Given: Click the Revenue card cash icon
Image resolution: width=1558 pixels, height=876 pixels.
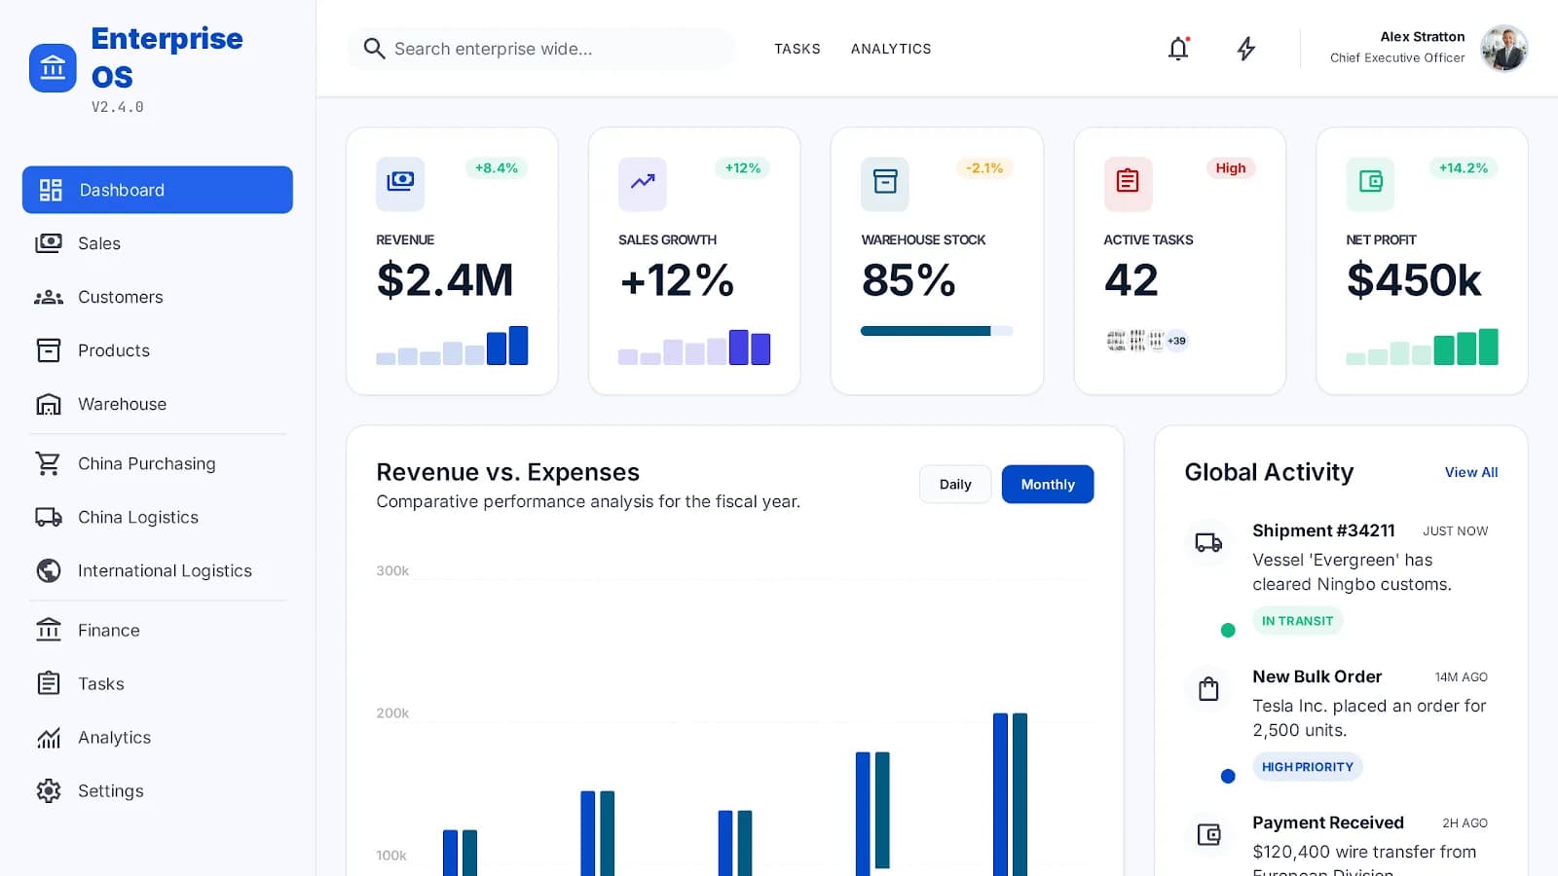Looking at the screenshot, I should pos(400,183).
